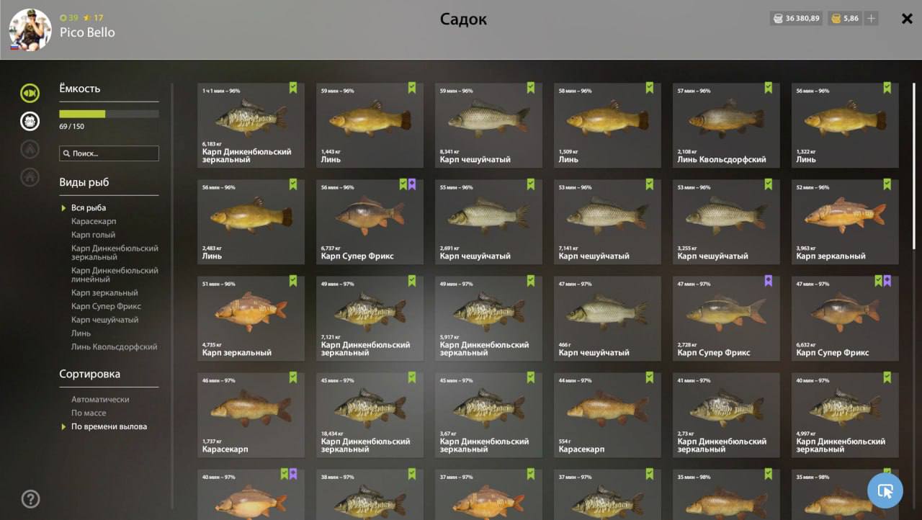Open the house sidebar icon
The image size is (922, 520).
click(30, 177)
